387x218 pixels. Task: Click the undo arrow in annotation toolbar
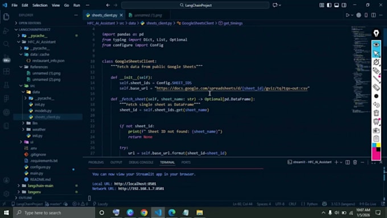click(376, 105)
